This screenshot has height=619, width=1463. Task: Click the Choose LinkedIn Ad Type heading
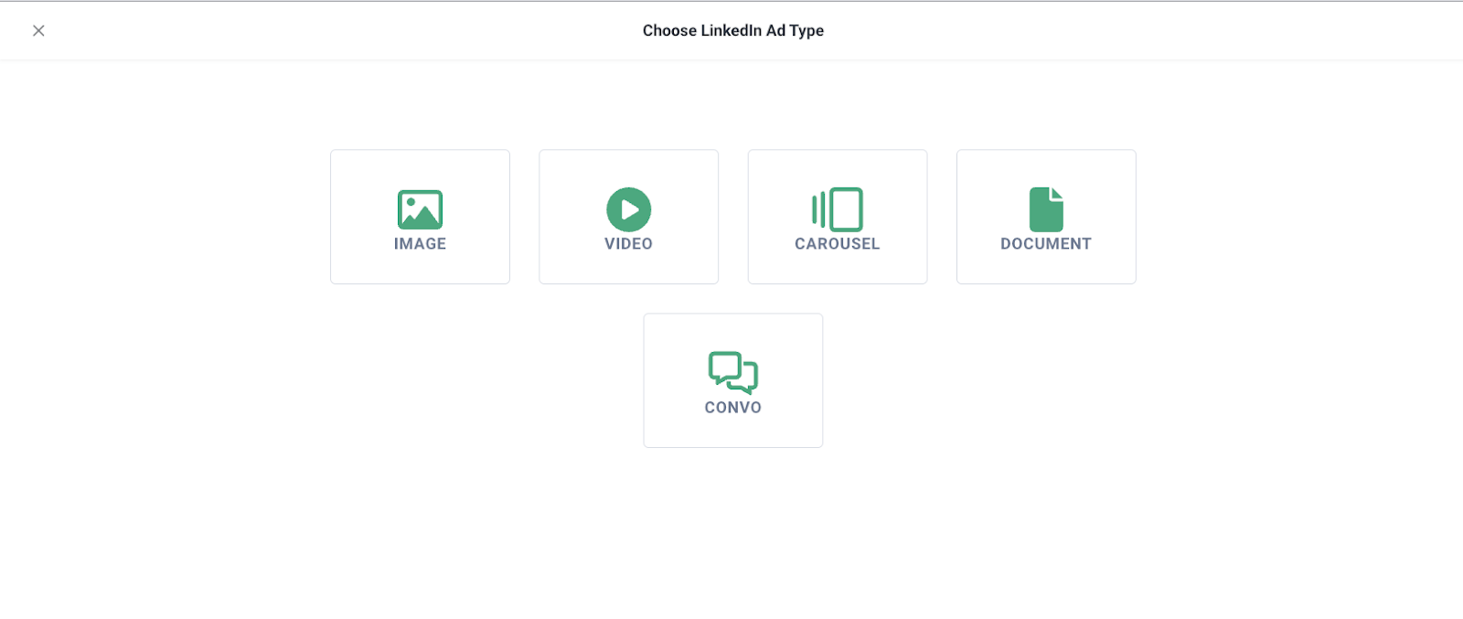click(x=733, y=30)
